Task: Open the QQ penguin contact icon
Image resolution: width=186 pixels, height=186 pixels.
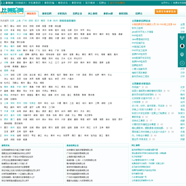Action: (x=182, y=46)
